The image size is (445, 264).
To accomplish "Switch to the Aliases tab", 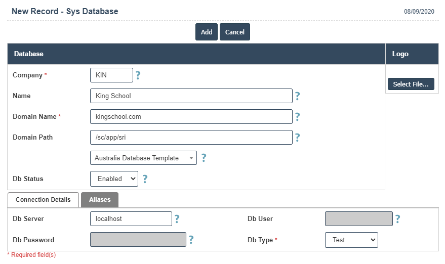I will pyautogui.click(x=100, y=200).
